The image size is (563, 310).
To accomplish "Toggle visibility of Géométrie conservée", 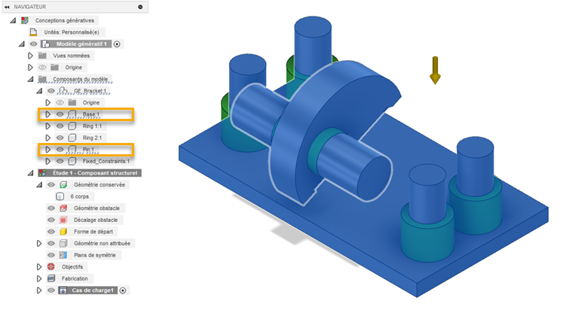I will pos(51,184).
